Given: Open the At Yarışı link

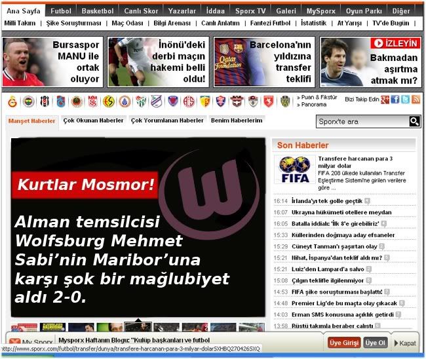Looking at the screenshot, I should pyautogui.click(x=349, y=23).
